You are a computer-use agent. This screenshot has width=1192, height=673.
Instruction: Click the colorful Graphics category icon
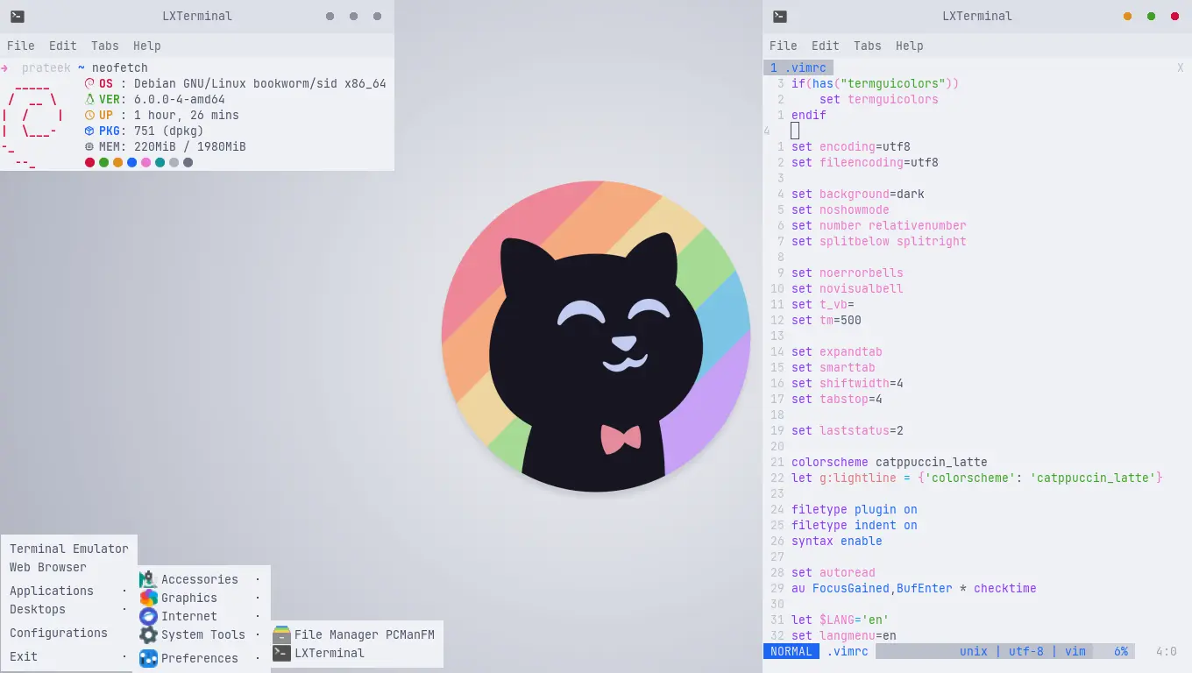coord(148,598)
